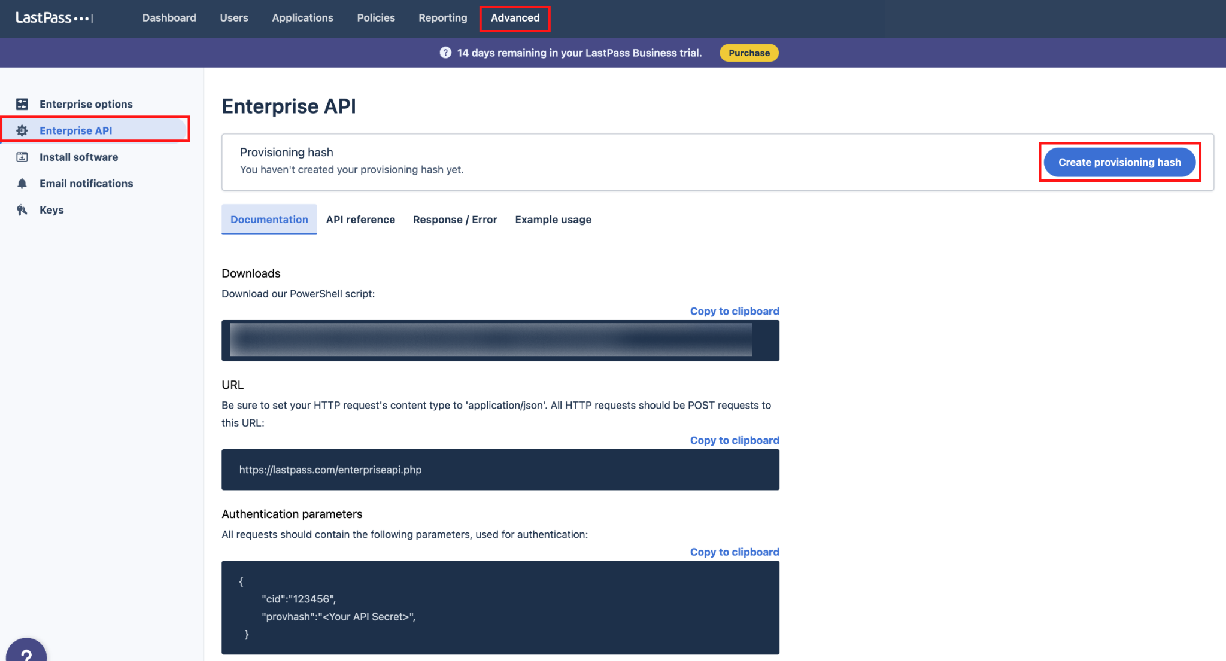
Task: Click the trial info question mark icon
Action: (x=445, y=53)
